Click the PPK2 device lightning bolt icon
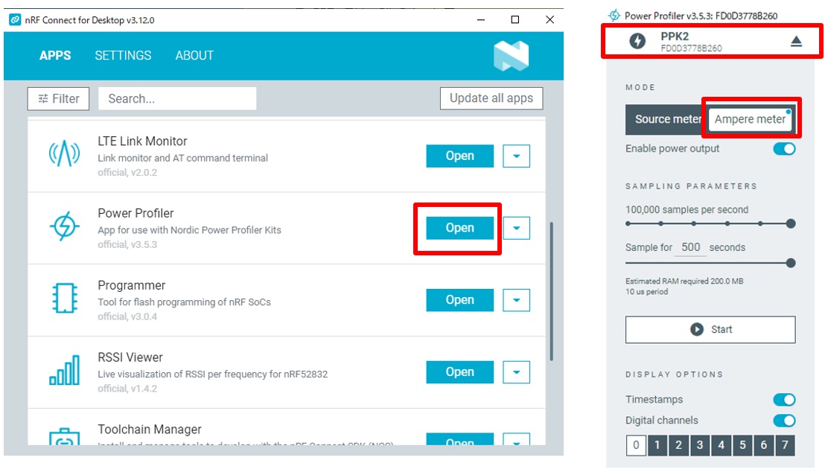Image resolution: width=825 pixels, height=475 pixels. pyautogui.click(x=637, y=42)
